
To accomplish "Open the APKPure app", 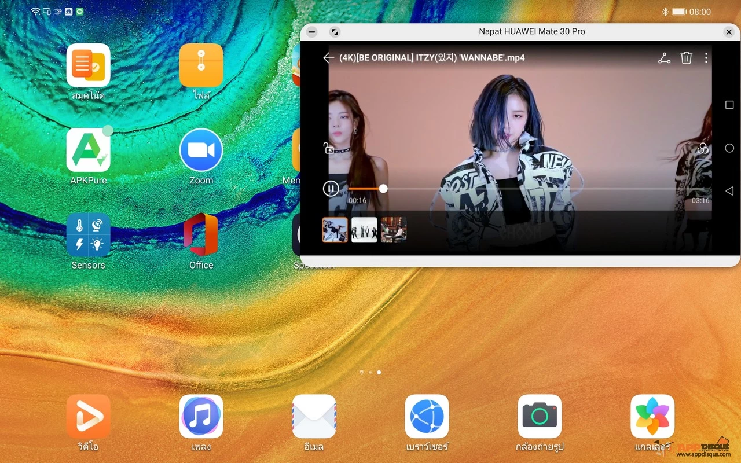I will coord(88,150).
